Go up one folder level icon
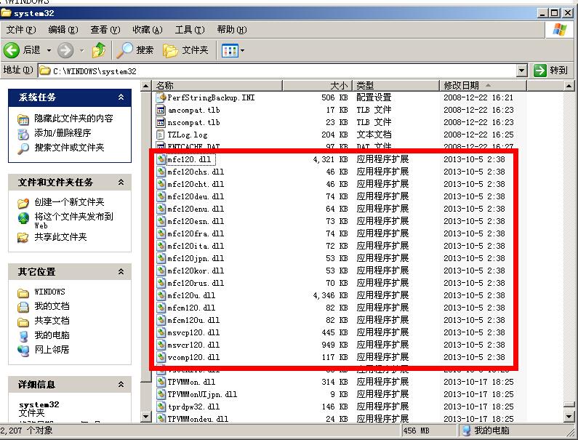578x440 pixels. (x=99, y=50)
